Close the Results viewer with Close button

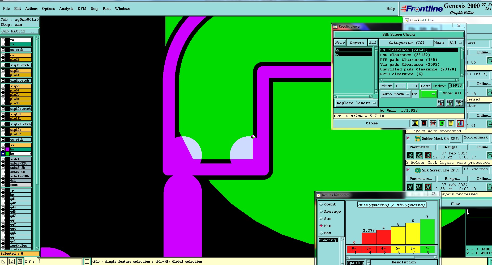click(x=372, y=123)
